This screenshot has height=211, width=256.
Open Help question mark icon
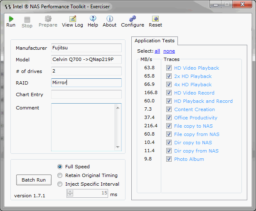pos(93,19)
